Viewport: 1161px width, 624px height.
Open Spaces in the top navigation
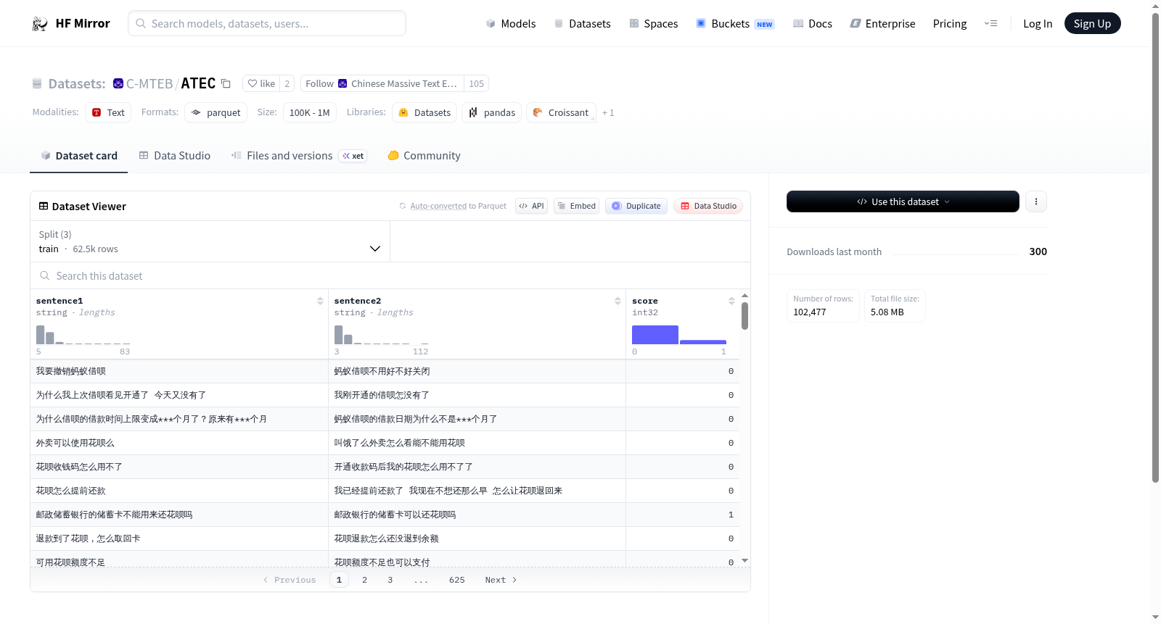point(654,24)
